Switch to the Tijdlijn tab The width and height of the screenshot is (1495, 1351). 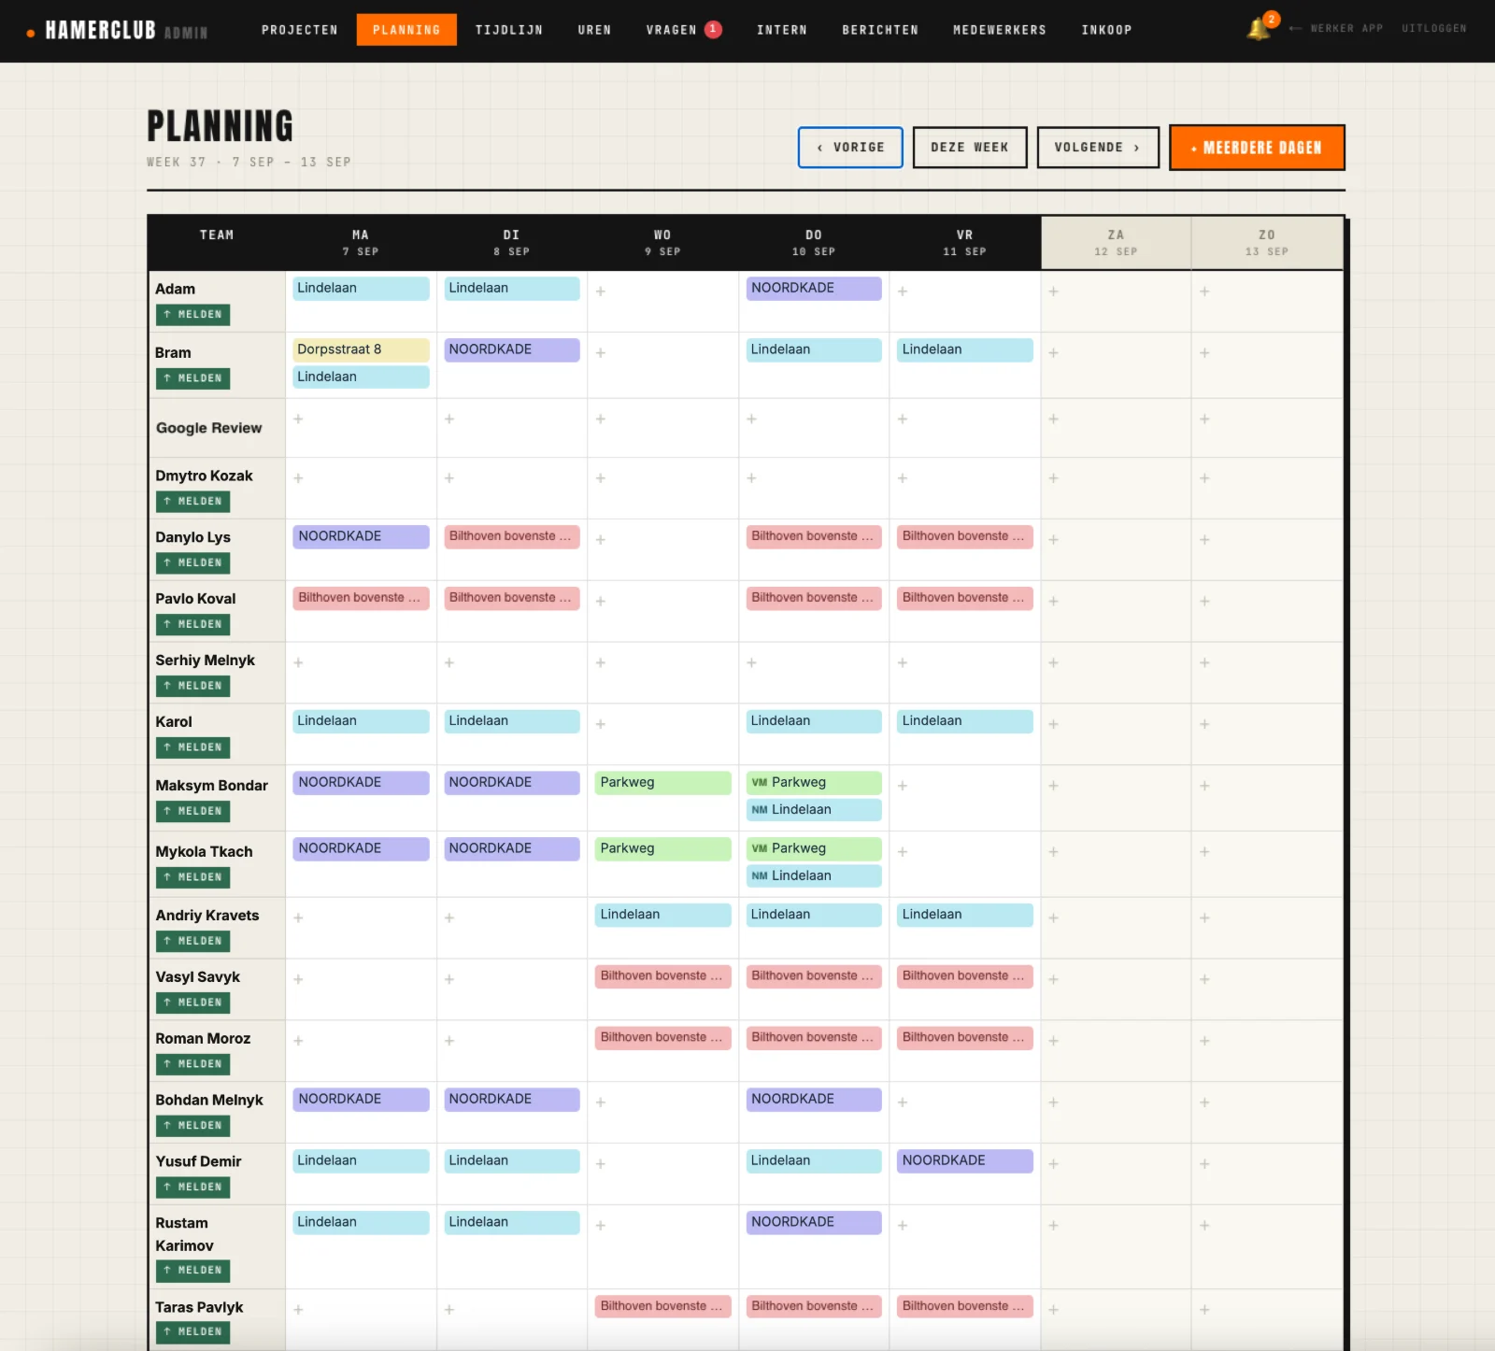509,30
